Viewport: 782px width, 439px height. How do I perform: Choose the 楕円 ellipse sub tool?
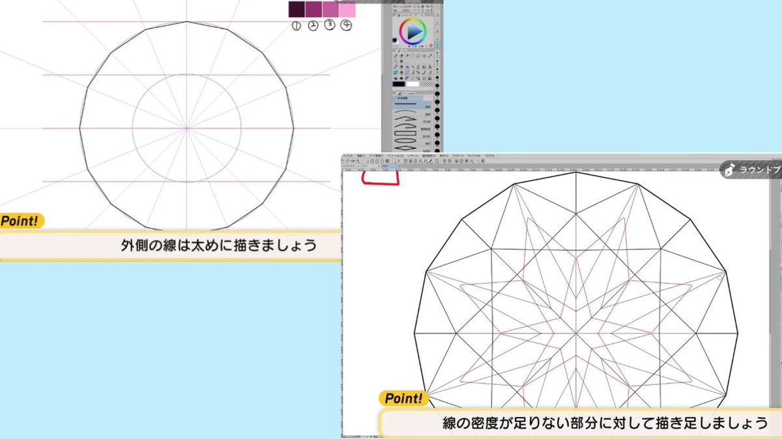tap(413, 142)
